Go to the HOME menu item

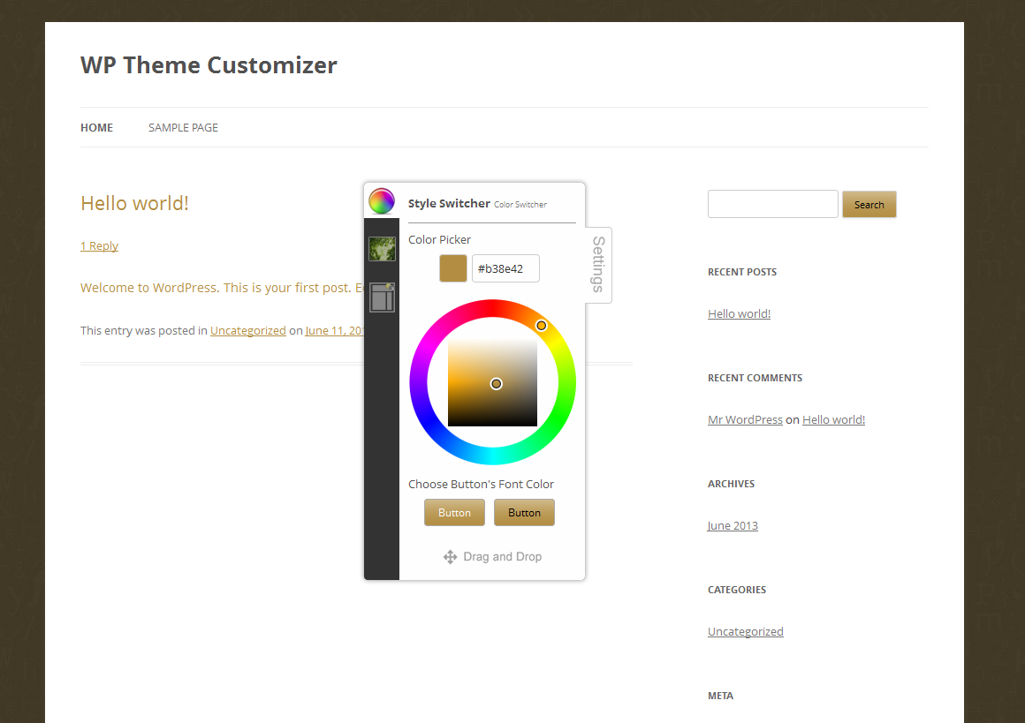click(x=96, y=127)
